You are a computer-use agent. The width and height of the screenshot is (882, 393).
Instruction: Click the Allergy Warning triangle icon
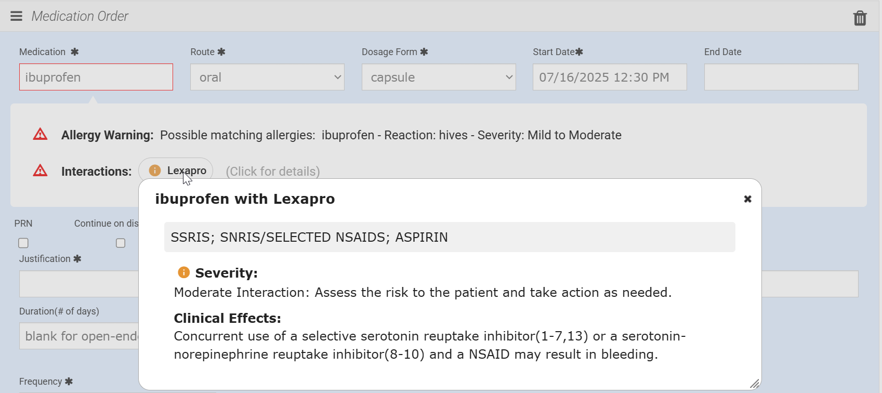point(40,135)
